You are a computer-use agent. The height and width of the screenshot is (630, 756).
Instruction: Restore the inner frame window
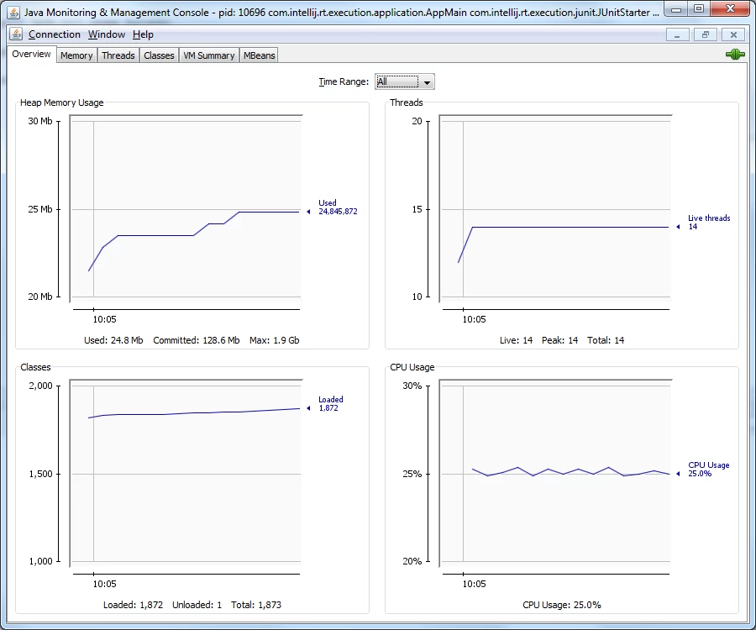(706, 34)
